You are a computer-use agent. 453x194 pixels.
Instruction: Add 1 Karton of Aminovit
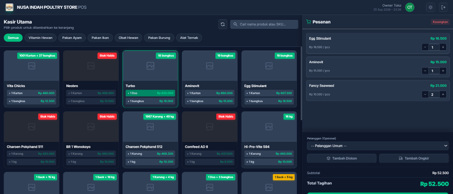pos(210,93)
